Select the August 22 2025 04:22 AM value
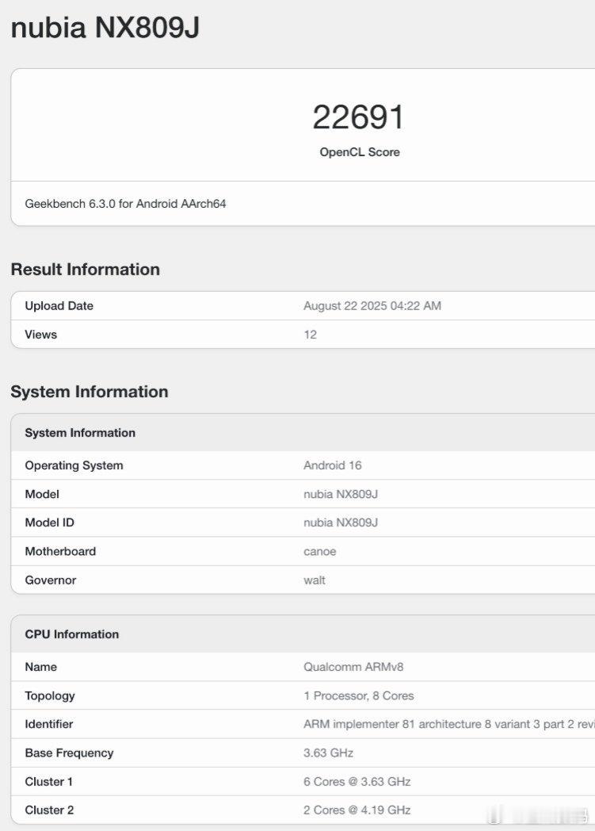The height and width of the screenshot is (831, 595). 372,306
